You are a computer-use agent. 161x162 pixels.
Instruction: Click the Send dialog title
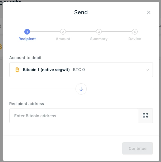click(x=81, y=12)
